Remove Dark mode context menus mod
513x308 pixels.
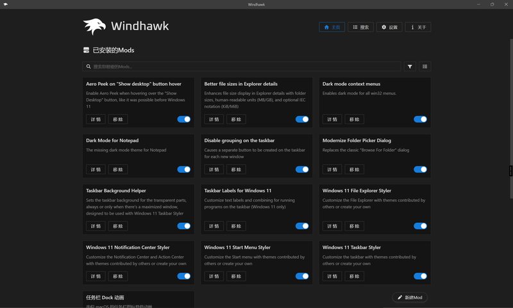[x=355, y=119]
